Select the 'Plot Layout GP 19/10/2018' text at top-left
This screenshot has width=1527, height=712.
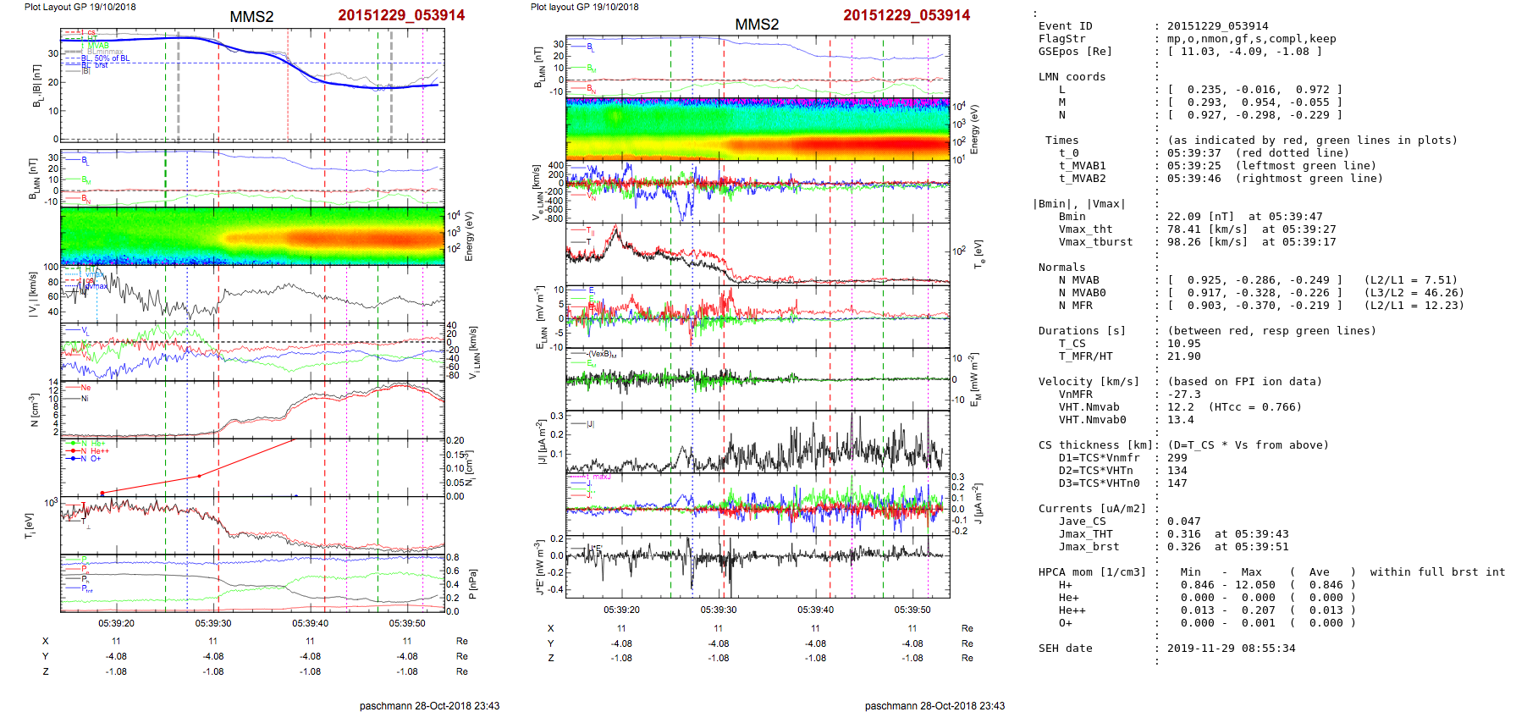[x=80, y=7]
